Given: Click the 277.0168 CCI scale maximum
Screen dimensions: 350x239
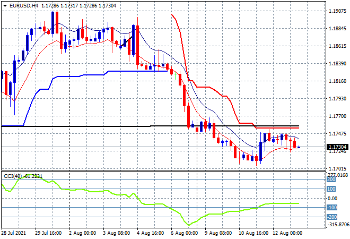Looking at the screenshot, I should pos(337,175).
